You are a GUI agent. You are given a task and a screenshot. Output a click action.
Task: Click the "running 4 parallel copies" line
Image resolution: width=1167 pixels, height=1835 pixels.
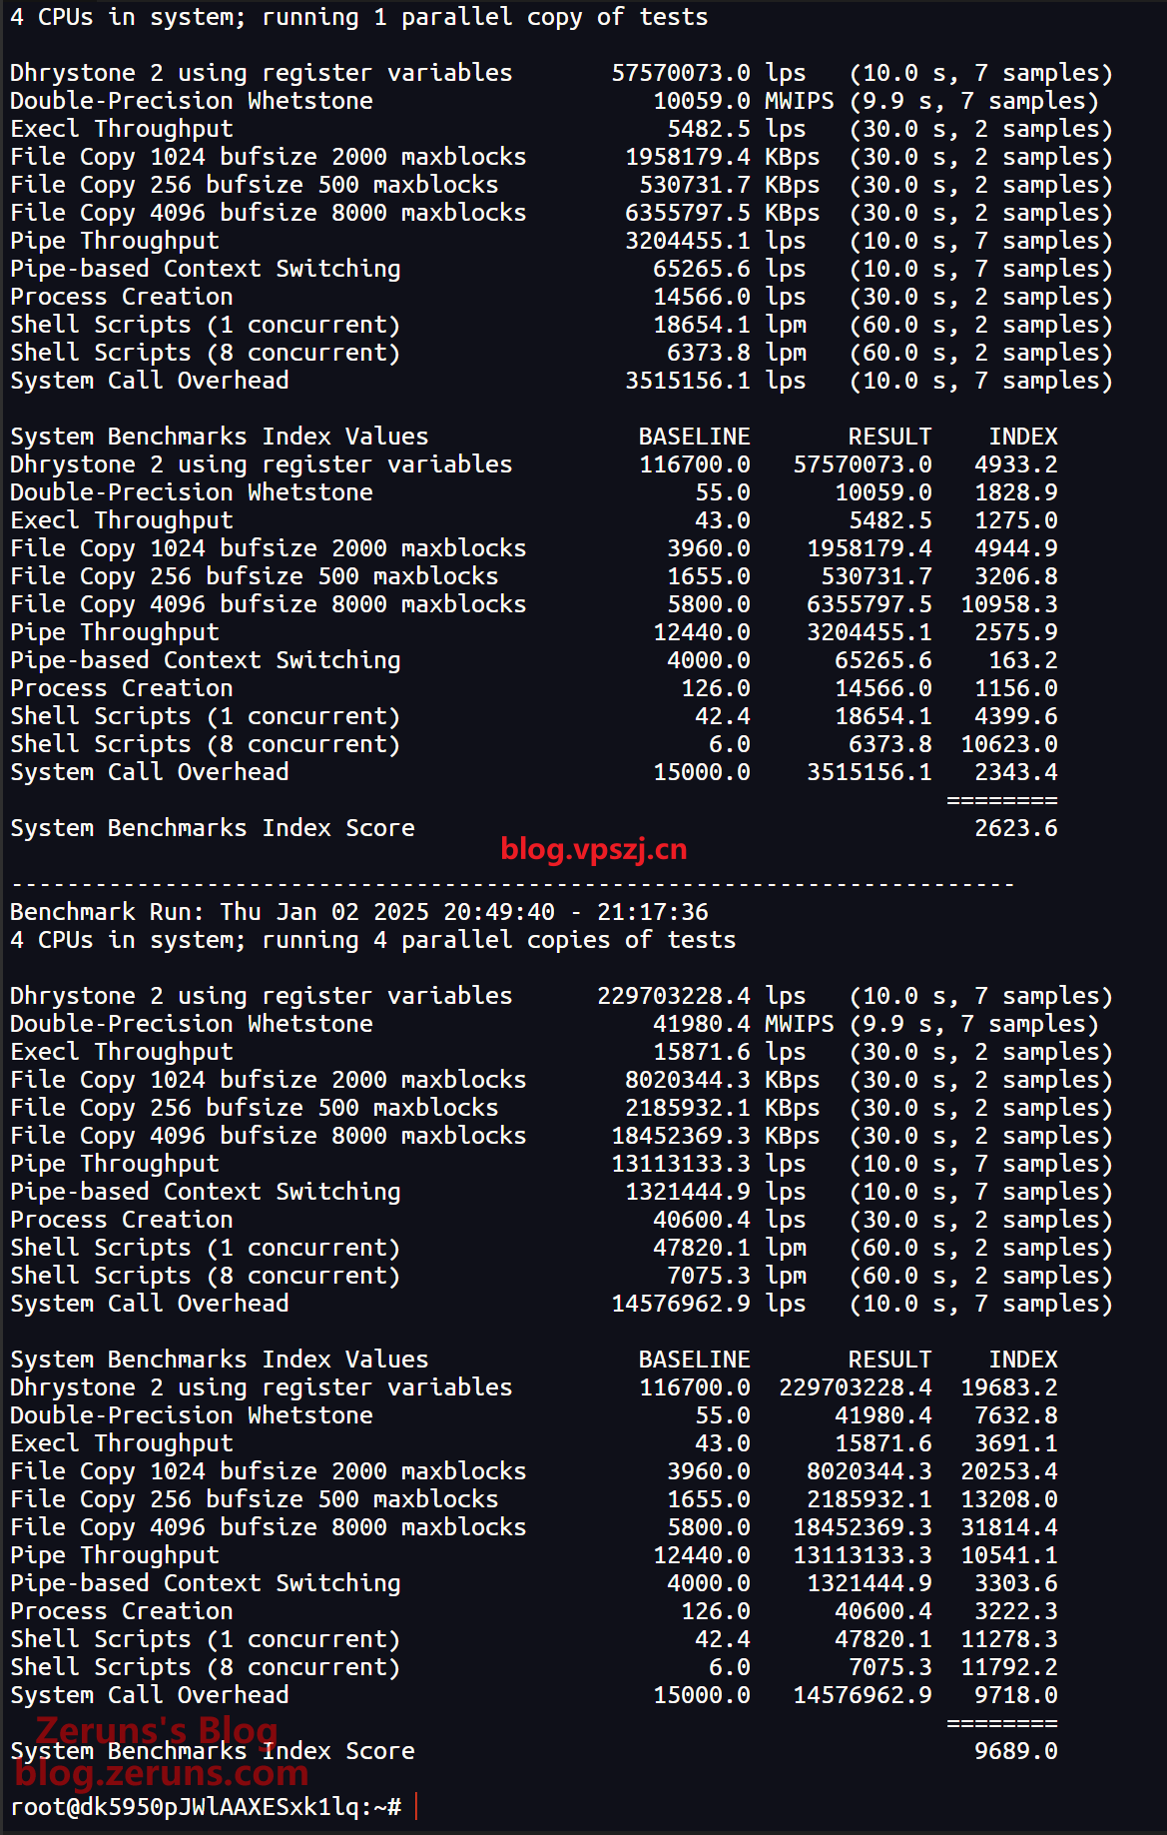click(x=372, y=940)
